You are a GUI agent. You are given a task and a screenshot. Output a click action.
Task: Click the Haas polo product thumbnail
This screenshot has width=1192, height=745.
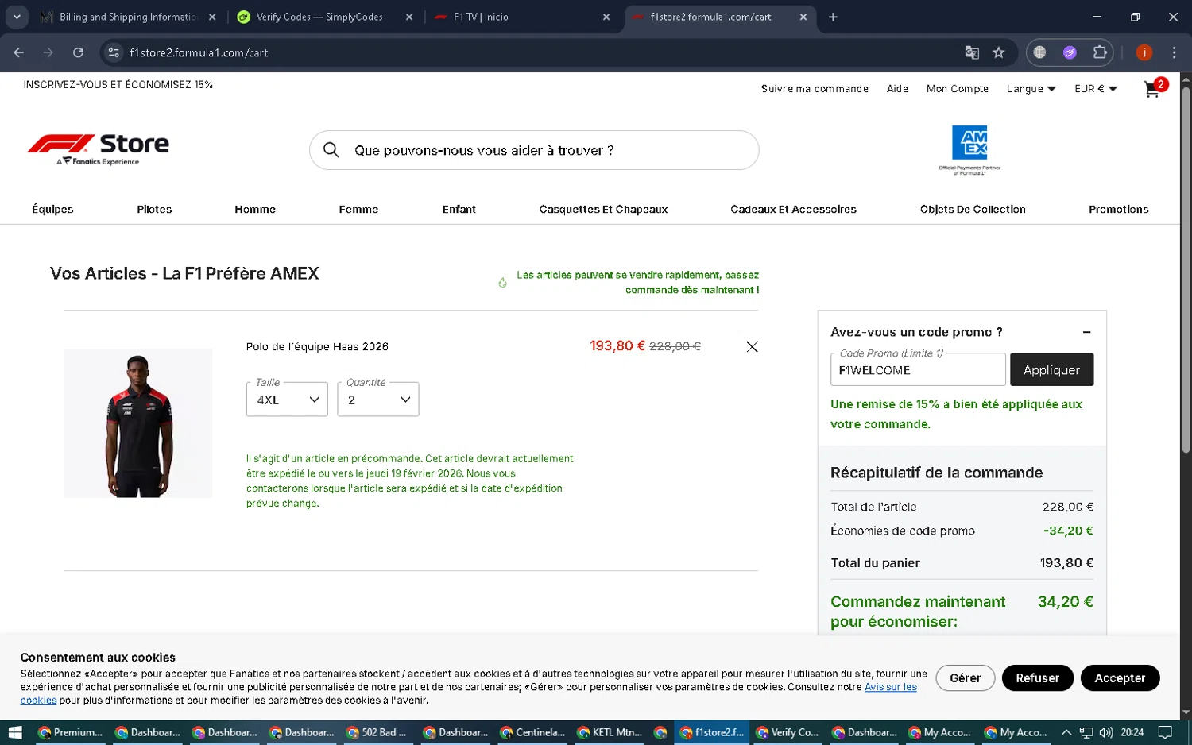[x=137, y=423]
